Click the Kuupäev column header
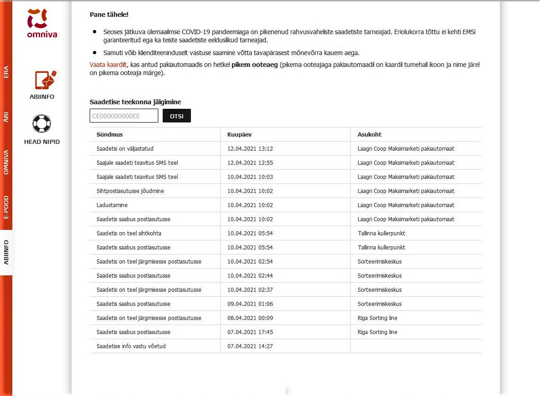The width and height of the screenshot is (540, 396). pyautogui.click(x=239, y=135)
